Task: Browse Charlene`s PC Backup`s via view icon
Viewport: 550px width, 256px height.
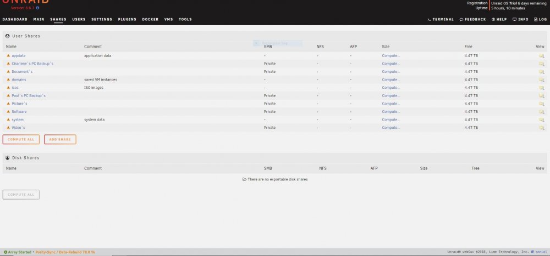Action: click(x=542, y=64)
